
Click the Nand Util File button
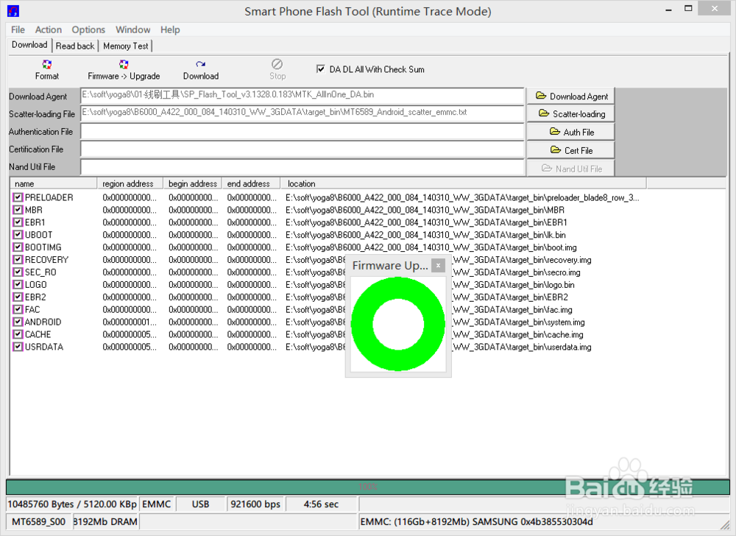coord(571,169)
